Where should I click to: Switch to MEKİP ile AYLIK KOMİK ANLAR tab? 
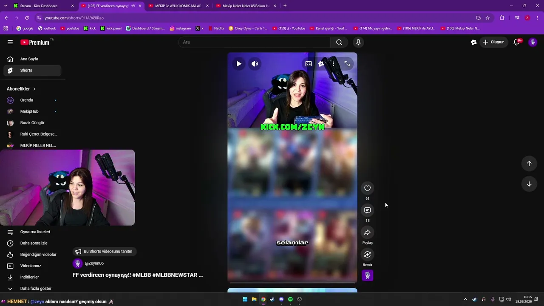(x=179, y=6)
